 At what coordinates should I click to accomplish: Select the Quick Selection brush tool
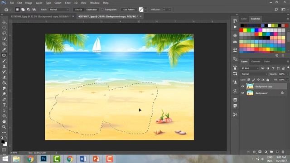[4, 38]
